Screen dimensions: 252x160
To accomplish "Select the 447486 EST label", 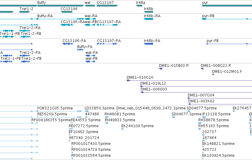I will click(x=92, y=114).
